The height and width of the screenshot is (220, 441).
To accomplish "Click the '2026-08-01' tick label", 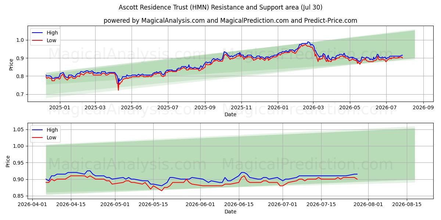I will (368, 205).
